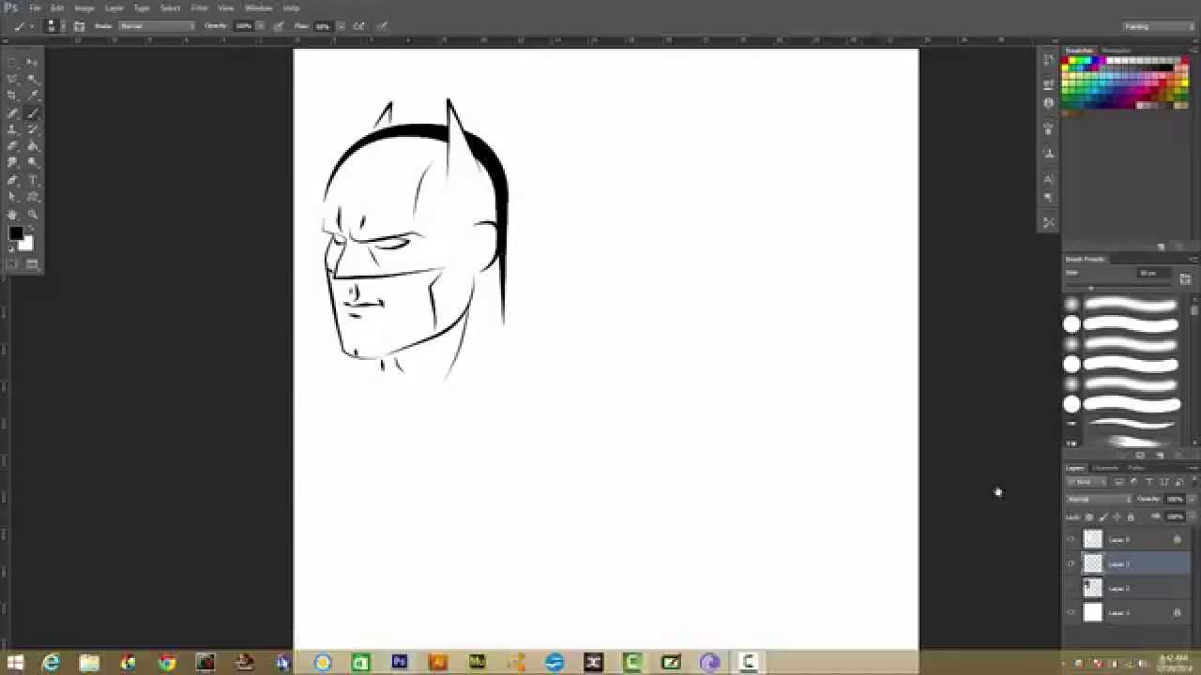The width and height of the screenshot is (1201, 675).
Task: Open the Character panel icon
Action: click(1048, 177)
